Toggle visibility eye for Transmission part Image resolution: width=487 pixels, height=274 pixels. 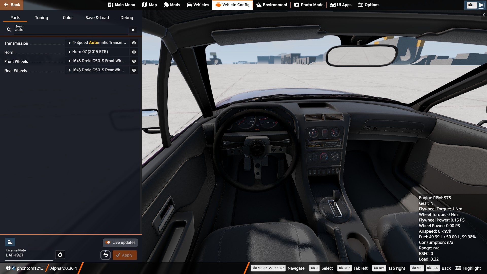(x=134, y=43)
